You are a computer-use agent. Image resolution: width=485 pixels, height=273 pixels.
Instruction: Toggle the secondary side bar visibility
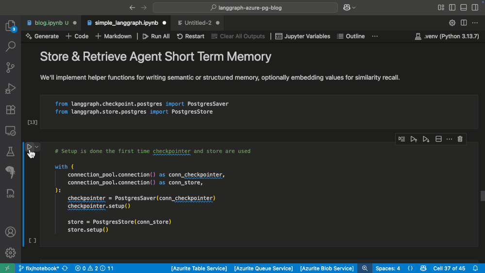tap(475, 8)
